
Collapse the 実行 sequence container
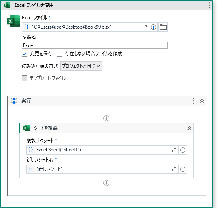pos(202,101)
